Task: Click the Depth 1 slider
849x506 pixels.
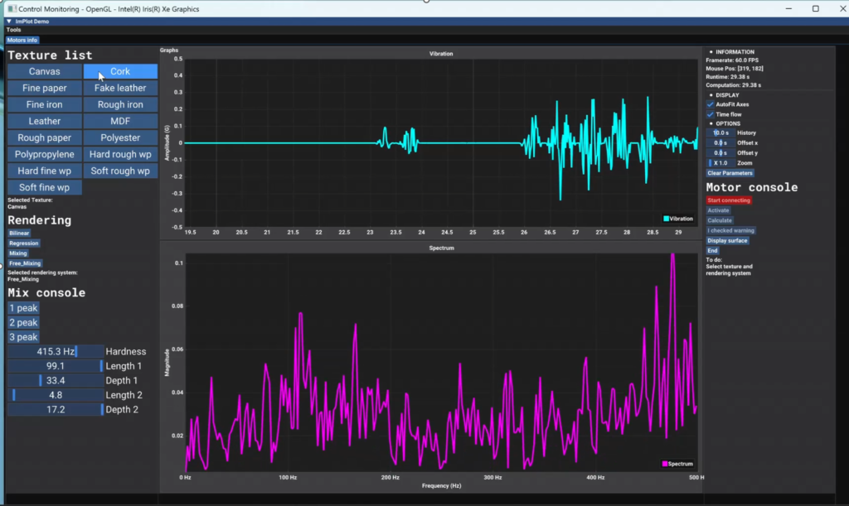Action: [56, 381]
